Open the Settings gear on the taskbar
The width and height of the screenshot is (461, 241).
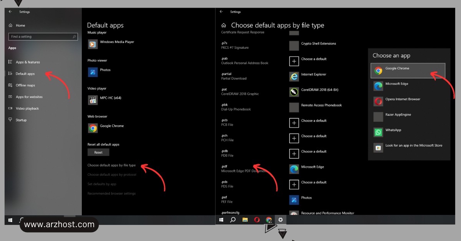(281, 220)
